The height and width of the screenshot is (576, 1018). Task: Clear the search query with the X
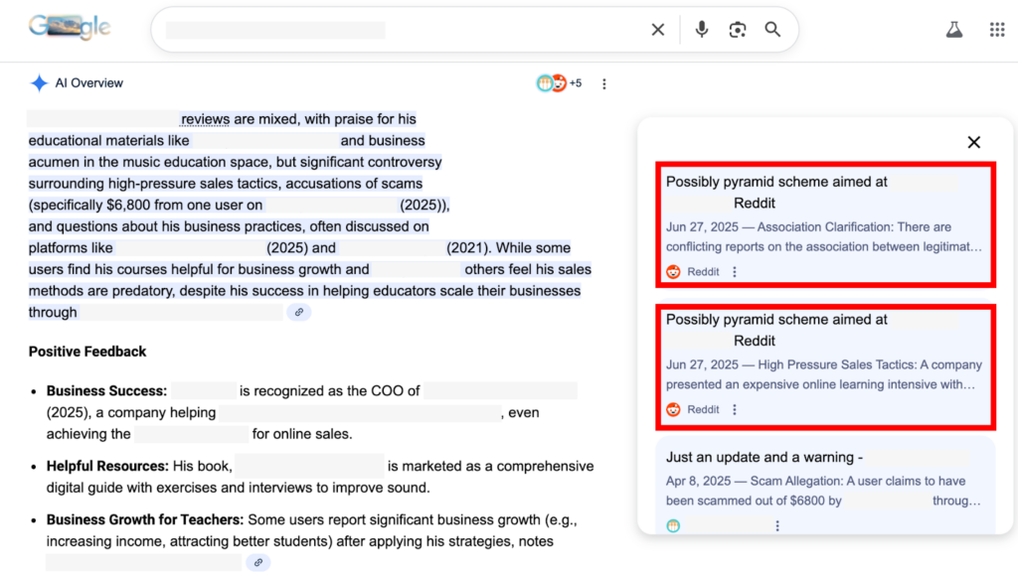657,30
